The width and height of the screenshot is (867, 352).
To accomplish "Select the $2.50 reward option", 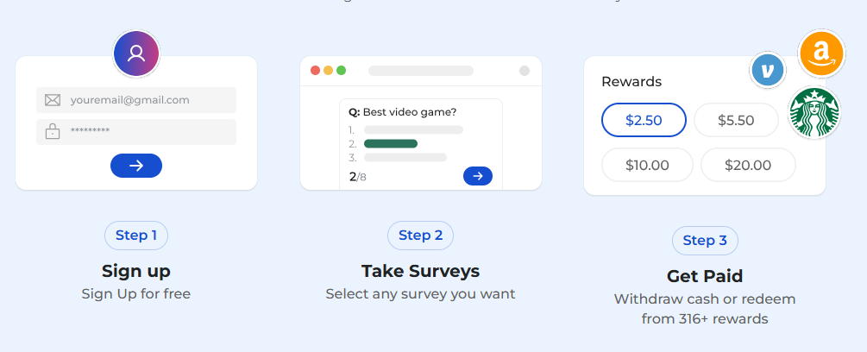I will [x=644, y=120].
